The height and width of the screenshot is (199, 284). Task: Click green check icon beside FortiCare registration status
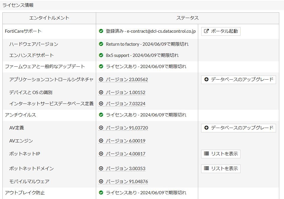(101, 31)
